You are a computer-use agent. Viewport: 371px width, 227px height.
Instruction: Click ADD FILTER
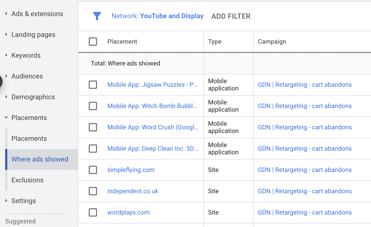(x=231, y=16)
